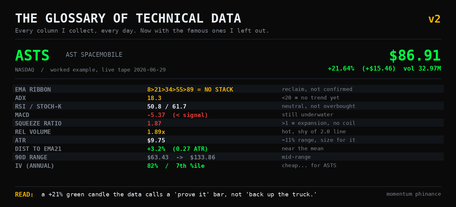Viewport: 456px width, 207px height.
Task: Click the $86.91 price
Action: pos(415,56)
